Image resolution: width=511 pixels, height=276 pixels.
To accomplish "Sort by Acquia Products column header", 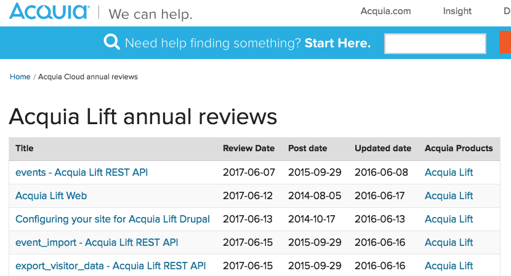I will tap(459, 148).
